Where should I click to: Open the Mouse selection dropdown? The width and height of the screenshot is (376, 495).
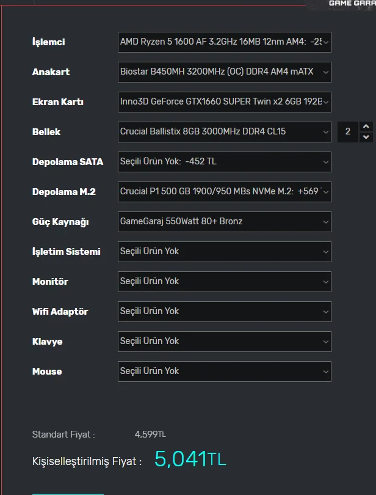click(224, 371)
